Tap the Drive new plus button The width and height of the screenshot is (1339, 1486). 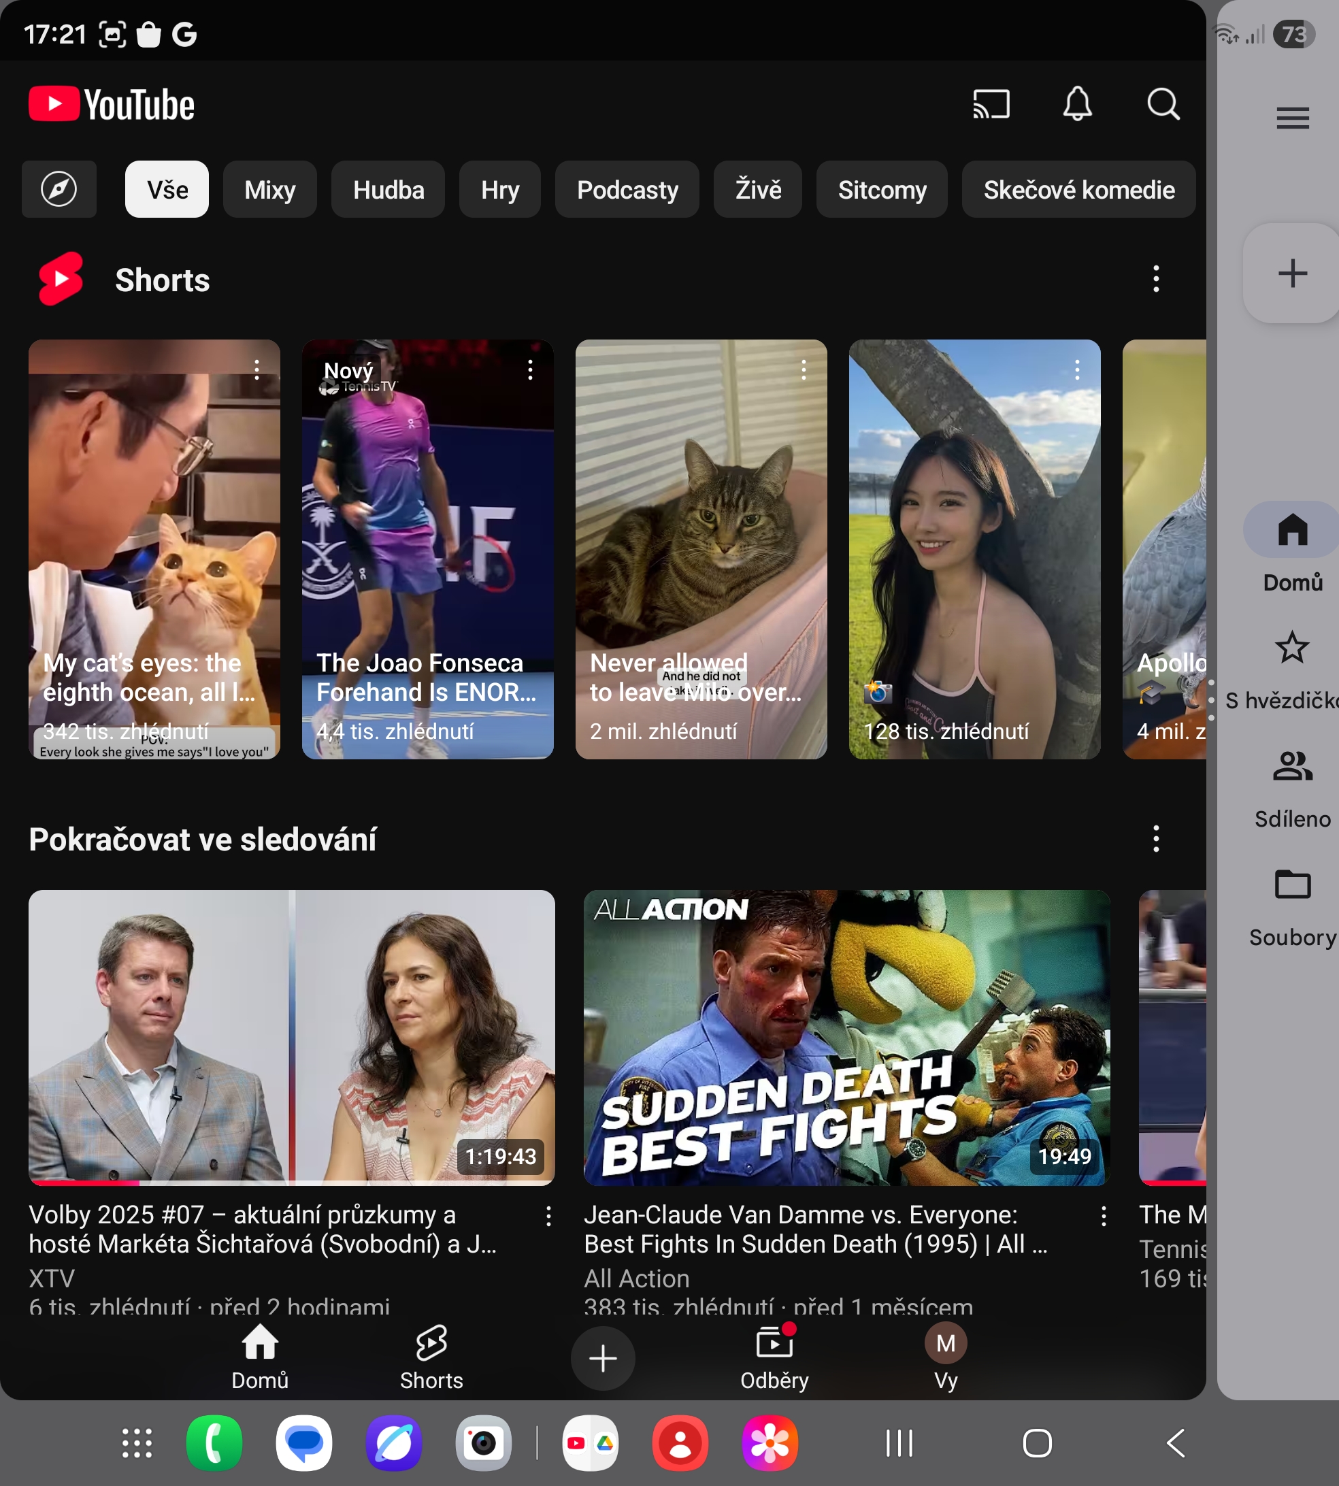pos(1292,274)
